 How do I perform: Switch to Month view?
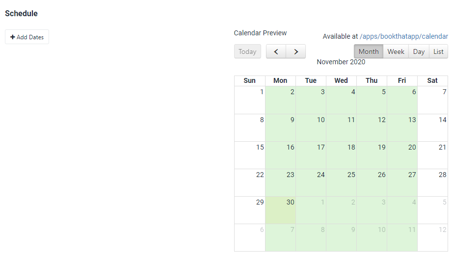pos(368,51)
